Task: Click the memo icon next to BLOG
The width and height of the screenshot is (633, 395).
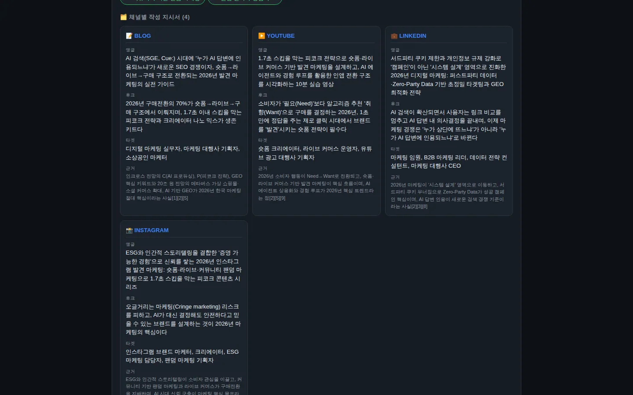Action: 129,36
